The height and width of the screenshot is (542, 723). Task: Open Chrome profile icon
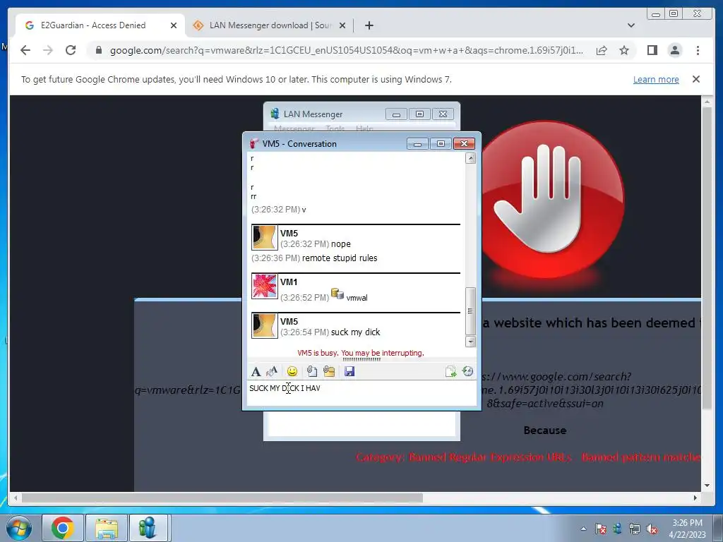click(x=674, y=50)
